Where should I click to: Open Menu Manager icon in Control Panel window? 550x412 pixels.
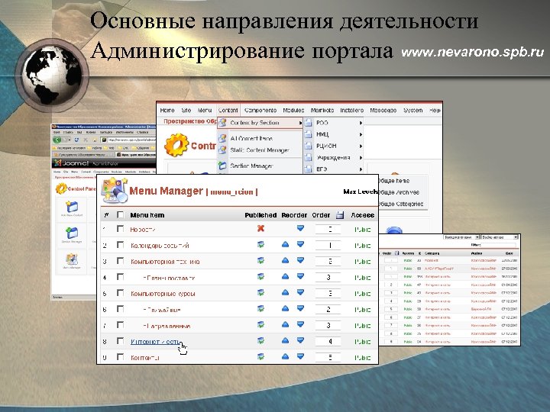click(72, 259)
